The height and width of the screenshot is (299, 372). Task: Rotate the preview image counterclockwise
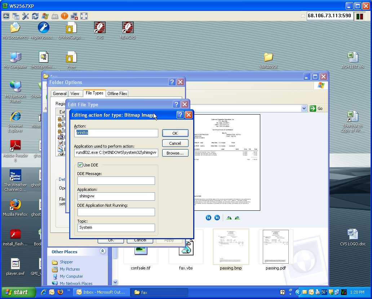pyautogui.click(x=237, y=218)
